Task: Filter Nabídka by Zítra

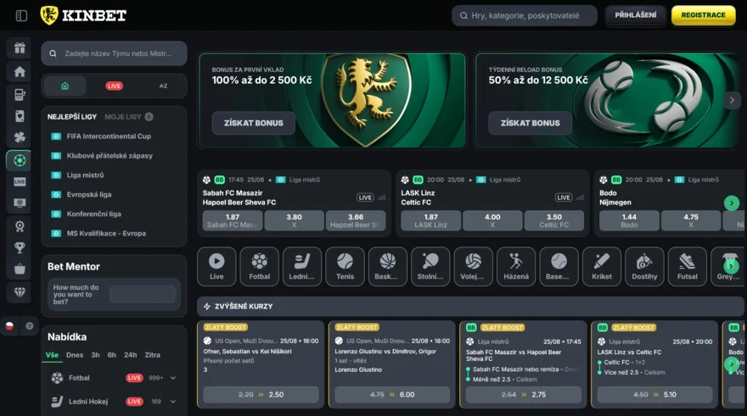Action: click(x=153, y=355)
